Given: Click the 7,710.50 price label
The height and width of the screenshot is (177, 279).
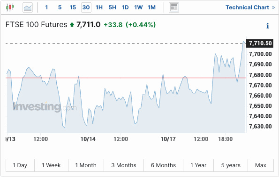Looking at the screenshot, I should point(260,43).
